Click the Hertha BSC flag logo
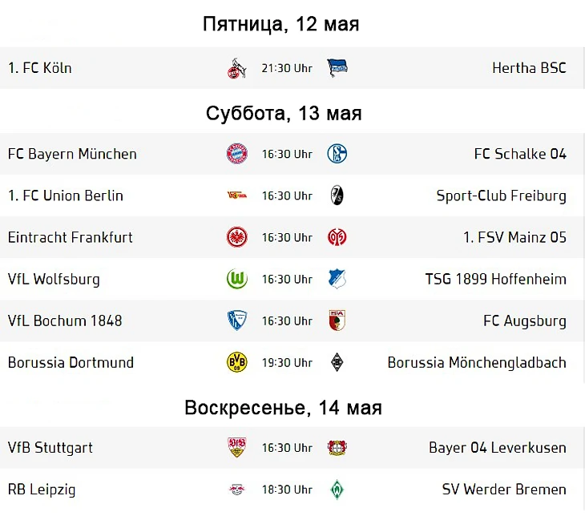This screenshot has height=520, width=585. click(337, 68)
